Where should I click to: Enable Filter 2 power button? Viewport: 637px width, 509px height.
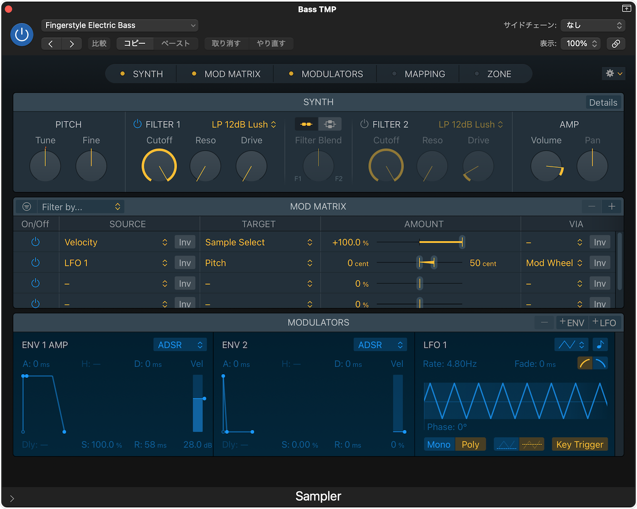point(364,124)
